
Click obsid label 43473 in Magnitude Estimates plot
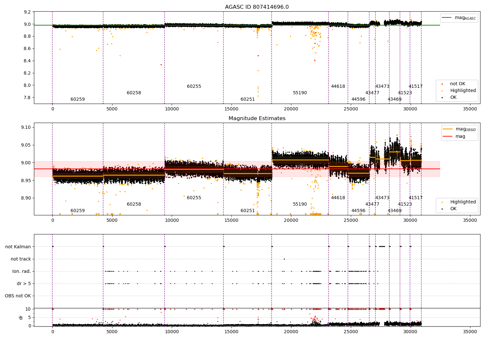382,198
